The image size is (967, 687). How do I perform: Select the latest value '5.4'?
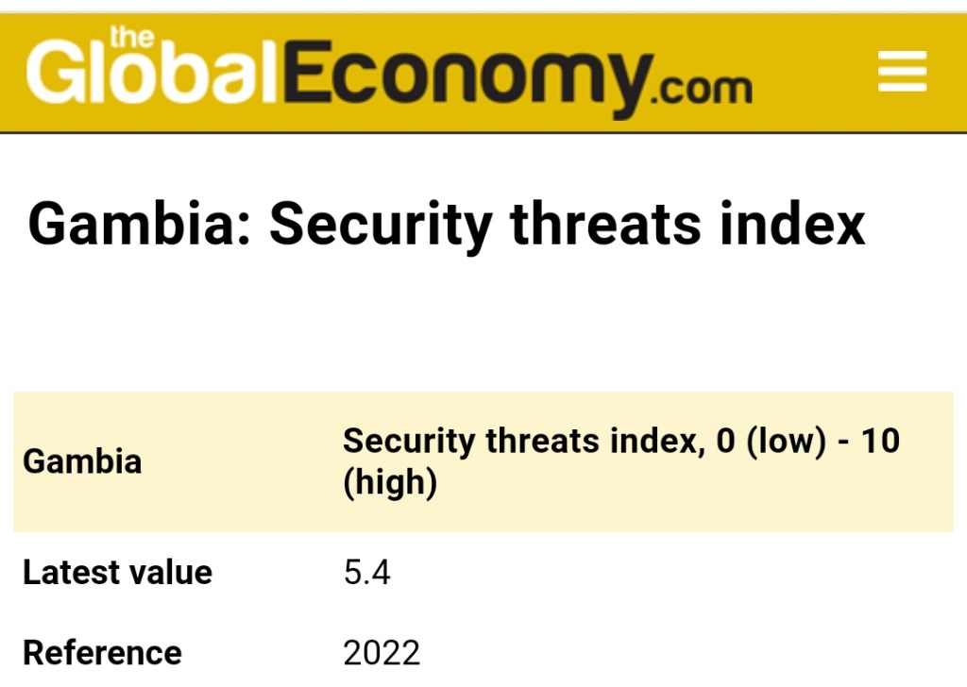[367, 573]
